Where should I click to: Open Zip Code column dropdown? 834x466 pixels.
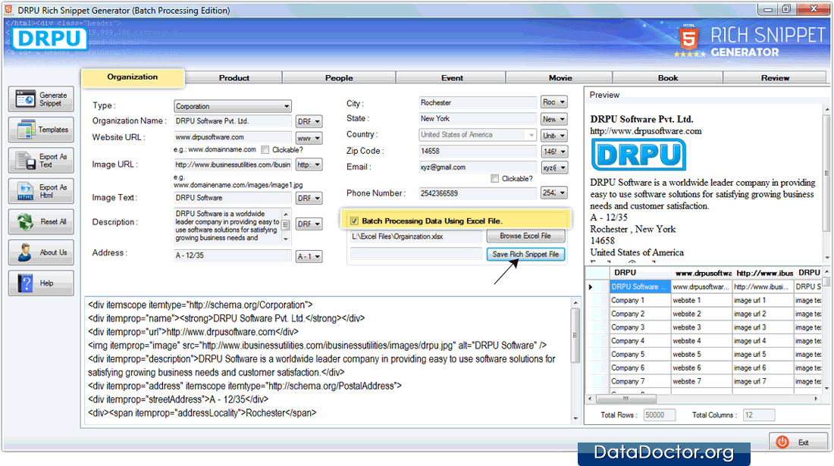[553, 152]
